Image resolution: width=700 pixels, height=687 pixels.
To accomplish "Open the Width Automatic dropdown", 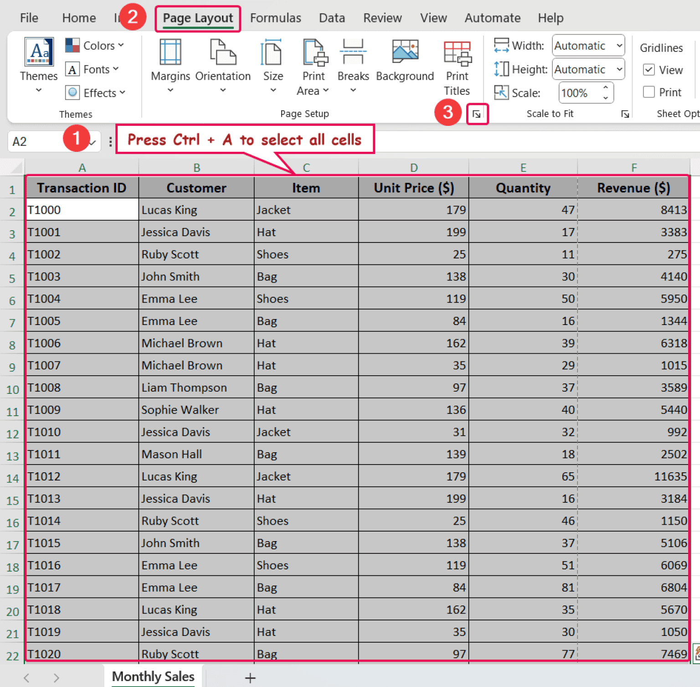I will pyautogui.click(x=618, y=46).
